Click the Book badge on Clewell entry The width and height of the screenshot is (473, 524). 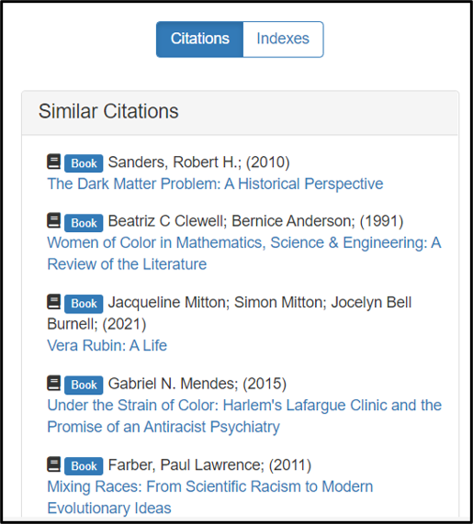(x=84, y=223)
